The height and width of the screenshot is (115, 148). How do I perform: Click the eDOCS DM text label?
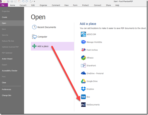coord(91,34)
